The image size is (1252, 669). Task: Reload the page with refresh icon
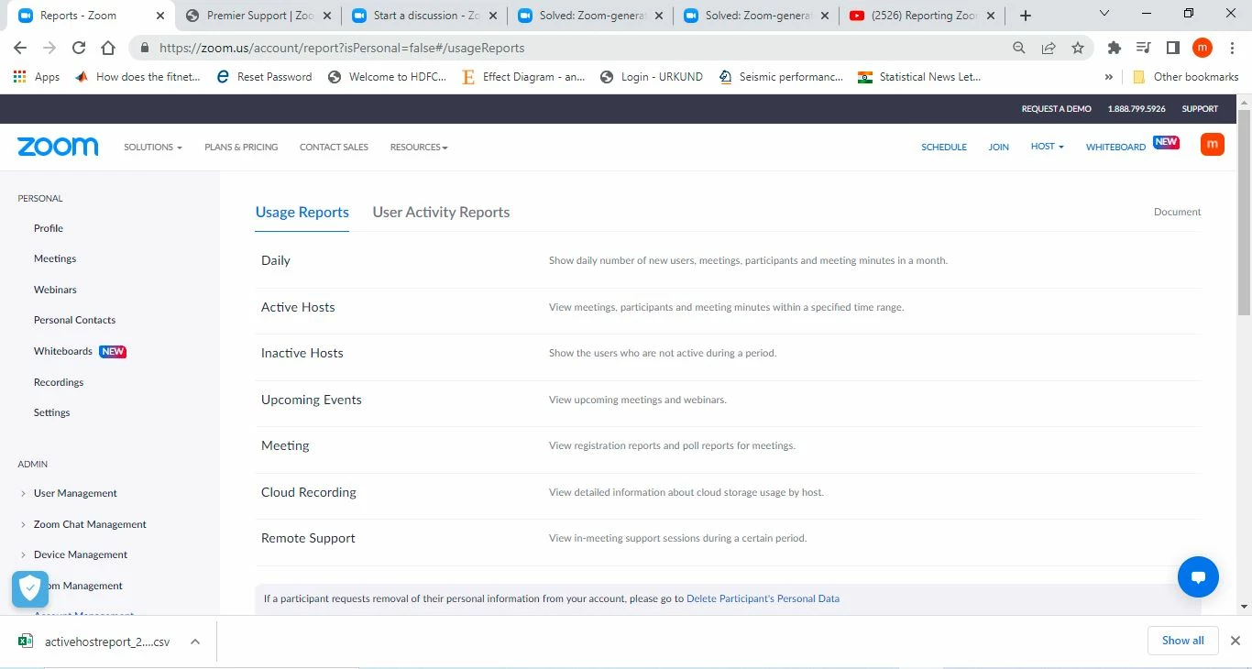(x=79, y=48)
